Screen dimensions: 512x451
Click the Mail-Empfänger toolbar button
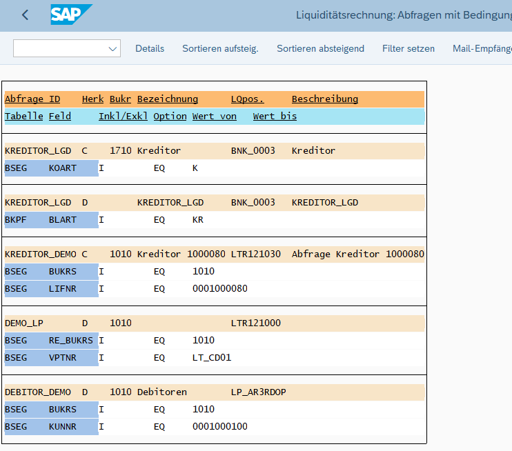[482, 49]
